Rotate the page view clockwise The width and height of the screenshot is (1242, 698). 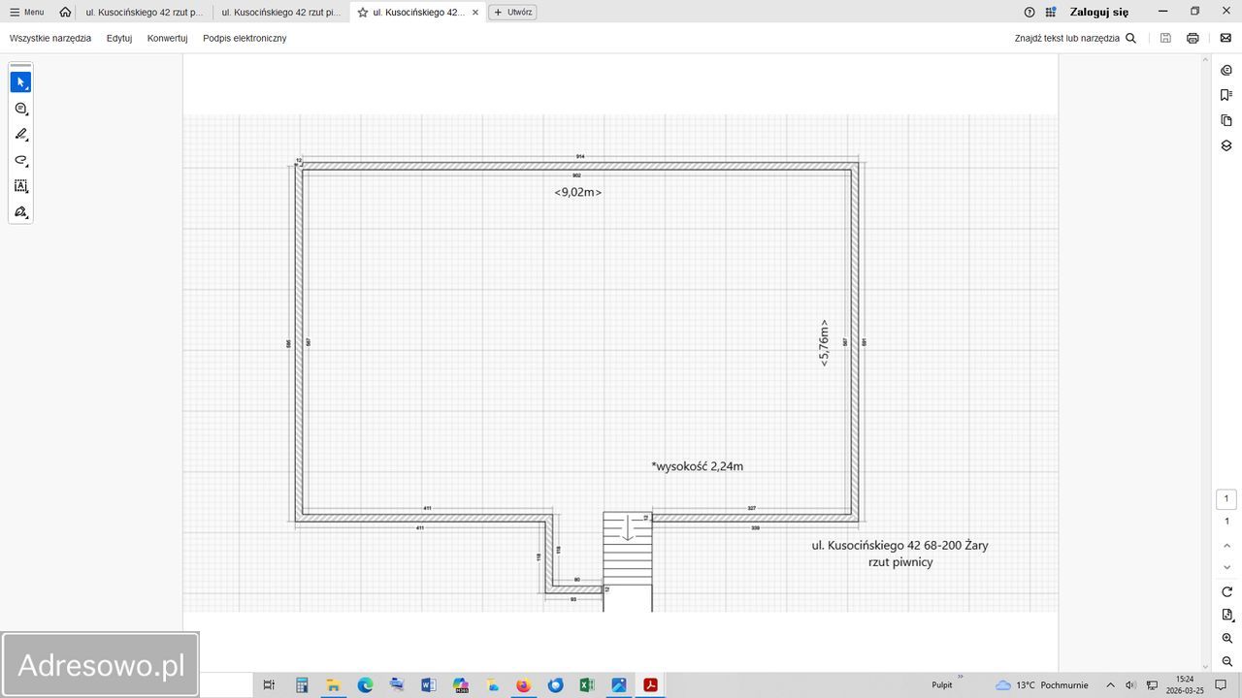click(1226, 591)
